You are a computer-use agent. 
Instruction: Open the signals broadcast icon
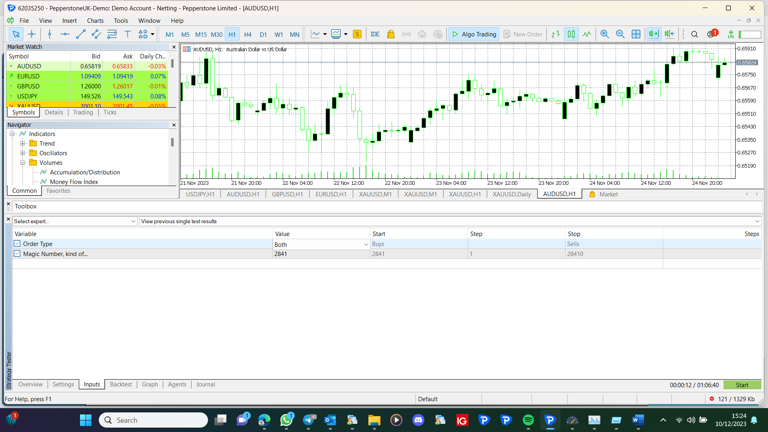click(x=406, y=34)
